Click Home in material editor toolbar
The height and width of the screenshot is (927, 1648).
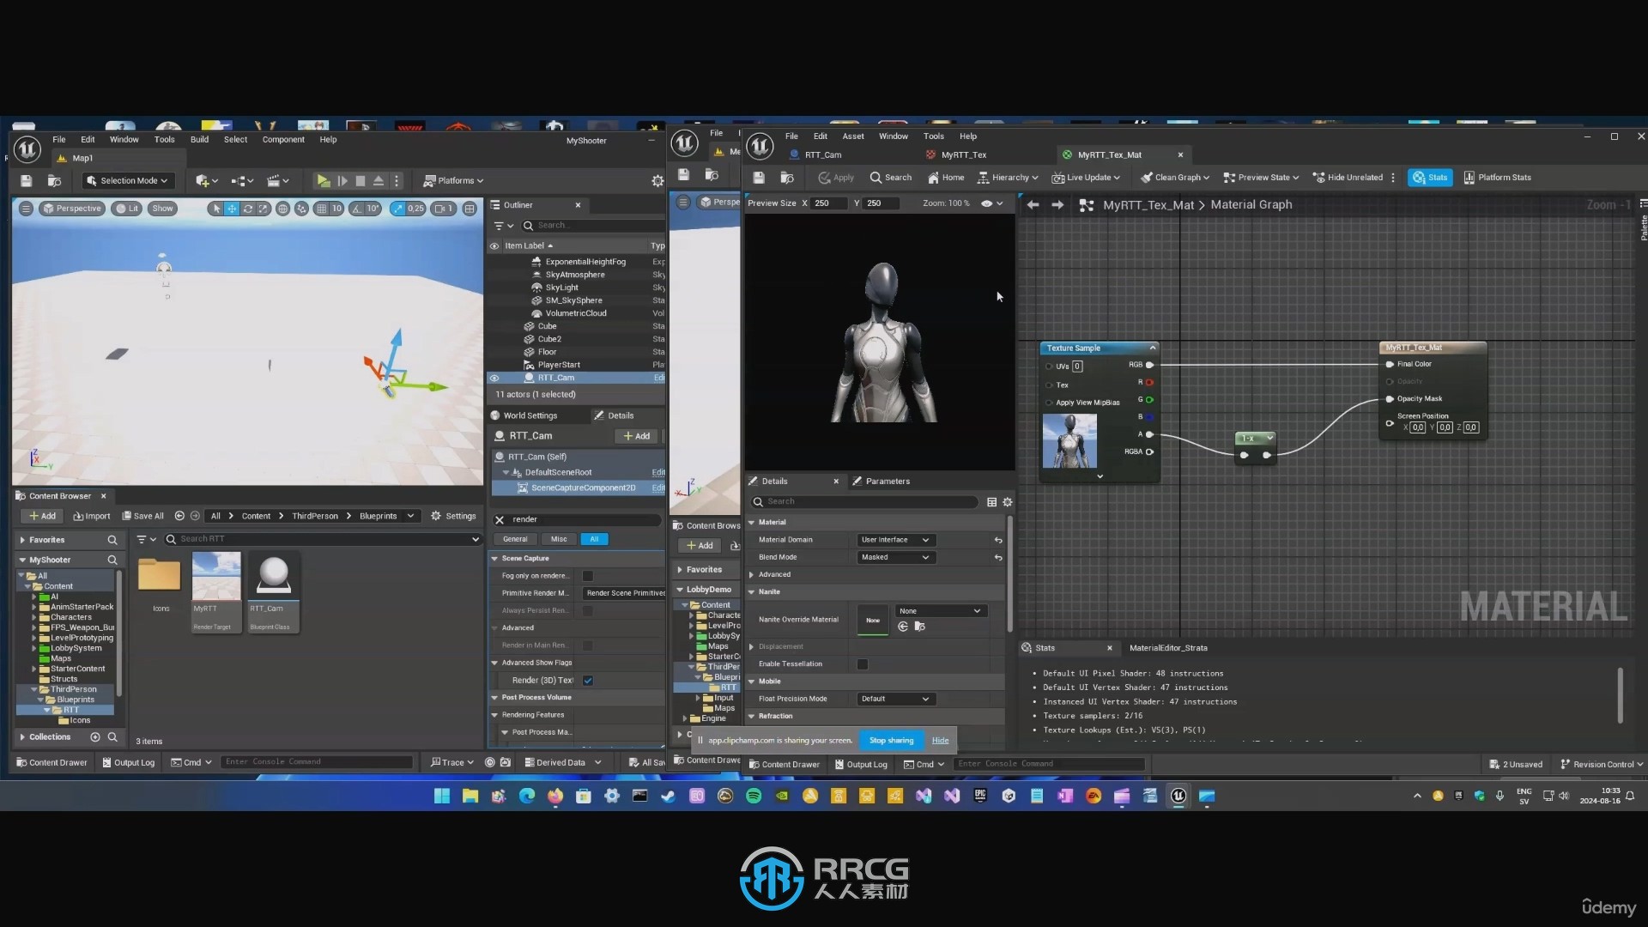tap(946, 178)
